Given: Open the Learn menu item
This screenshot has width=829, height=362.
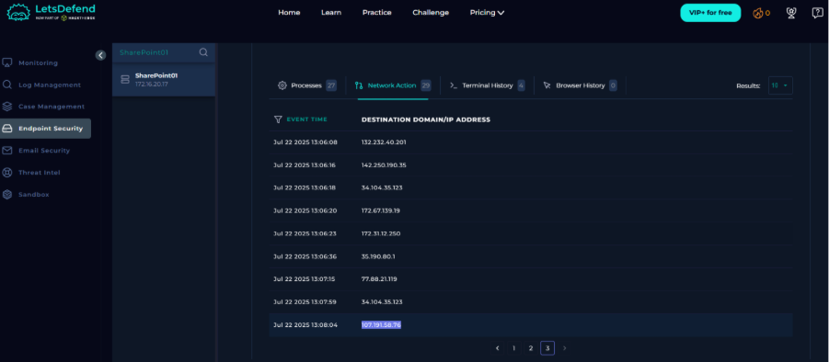Looking at the screenshot, I should [x=331, y=13].
